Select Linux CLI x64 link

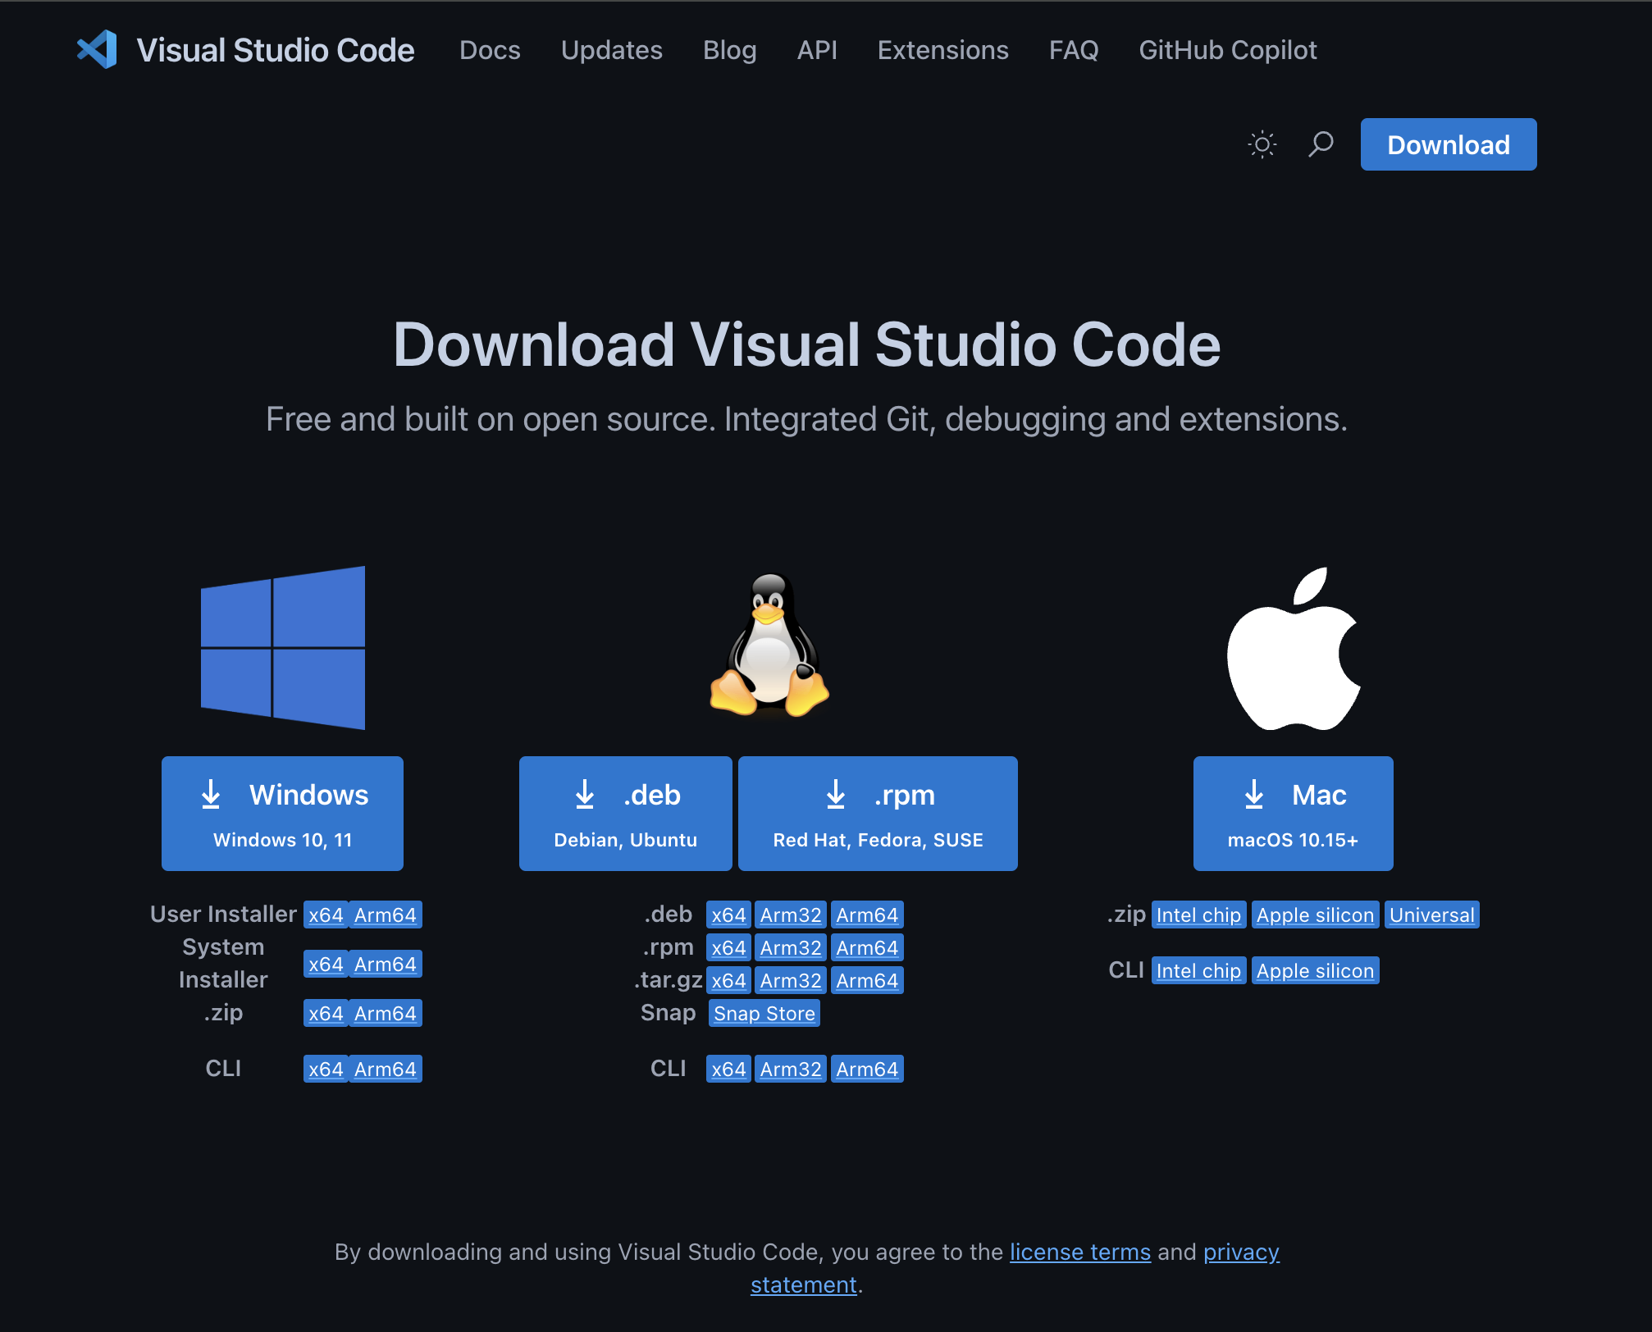click(728, 1069)
